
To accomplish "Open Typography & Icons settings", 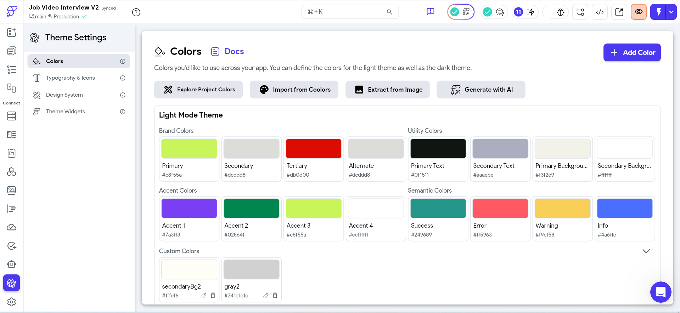I will 71,78.
